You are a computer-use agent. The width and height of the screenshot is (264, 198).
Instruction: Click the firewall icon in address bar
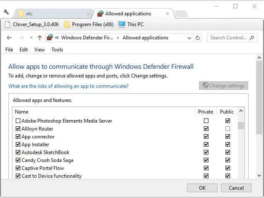click(x=50, y=37)
